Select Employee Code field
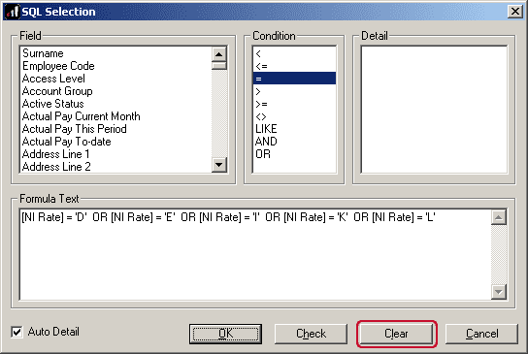Viewport: 528px width, 354px height. pos(58,66)
